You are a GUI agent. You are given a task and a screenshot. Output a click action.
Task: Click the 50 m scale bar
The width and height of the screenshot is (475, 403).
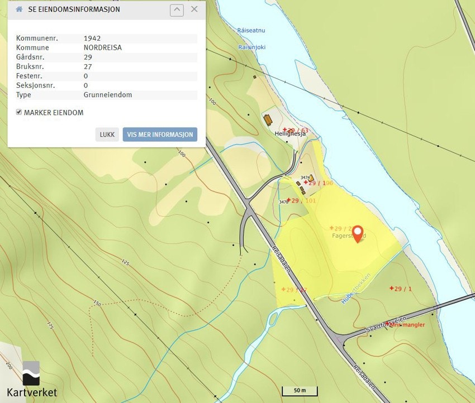(300, 391)
